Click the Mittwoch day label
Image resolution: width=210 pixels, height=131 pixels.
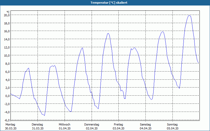(65, 125)
